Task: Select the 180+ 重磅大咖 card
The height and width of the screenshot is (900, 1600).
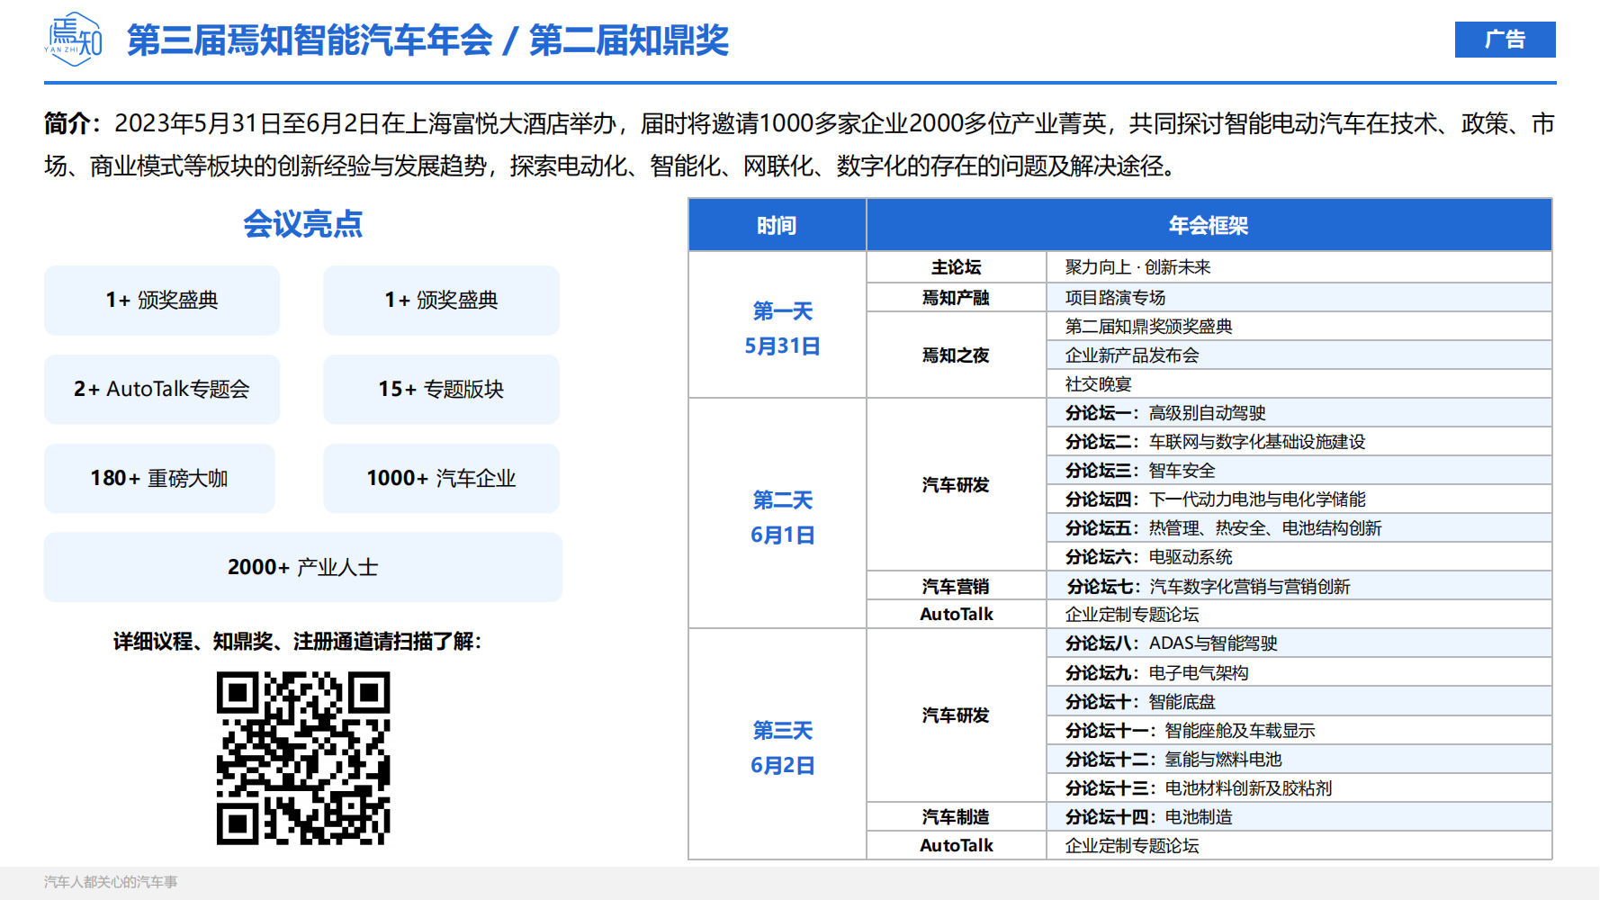Action: point(159,478)
